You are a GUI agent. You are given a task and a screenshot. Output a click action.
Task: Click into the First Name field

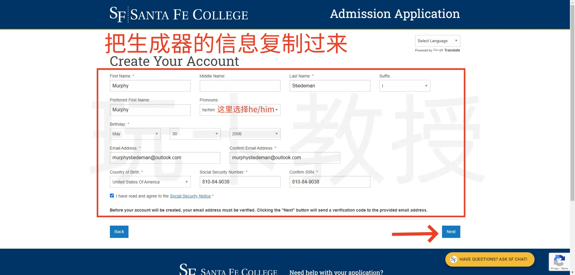pos(150,86)
